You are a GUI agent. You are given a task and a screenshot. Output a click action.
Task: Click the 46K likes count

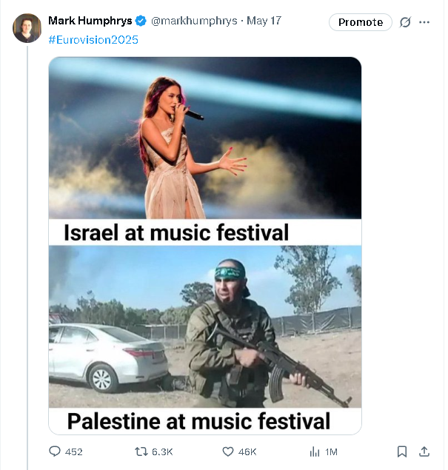[x=247, y=451]
